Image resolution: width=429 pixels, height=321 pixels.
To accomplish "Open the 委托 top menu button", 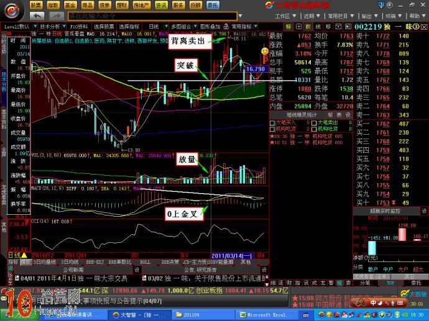I will coord(213,5).
